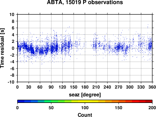Click the x-axis tick label 180
Viewport: 156px width, 117px height.
[85, 87]
